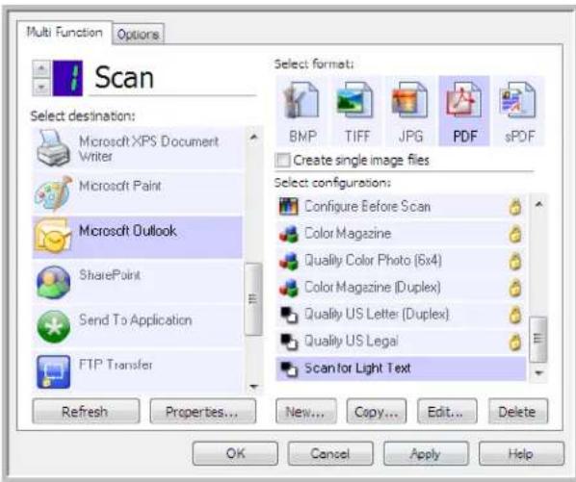Click the Microsoft XPS Document Writer printer icon

(x=53, y=149)
